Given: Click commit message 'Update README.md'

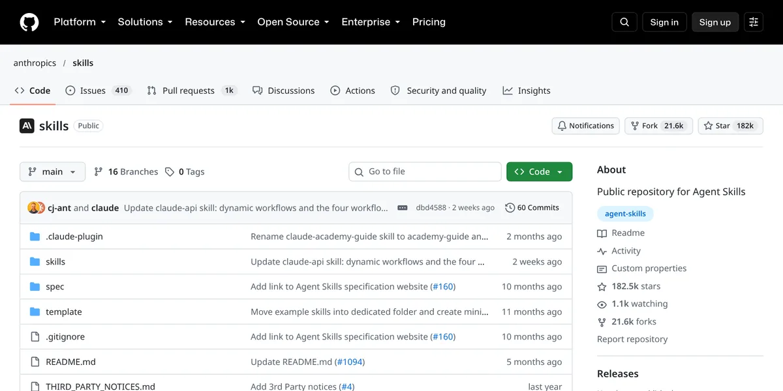Looking at the screenshot, I should pos(292,362).
